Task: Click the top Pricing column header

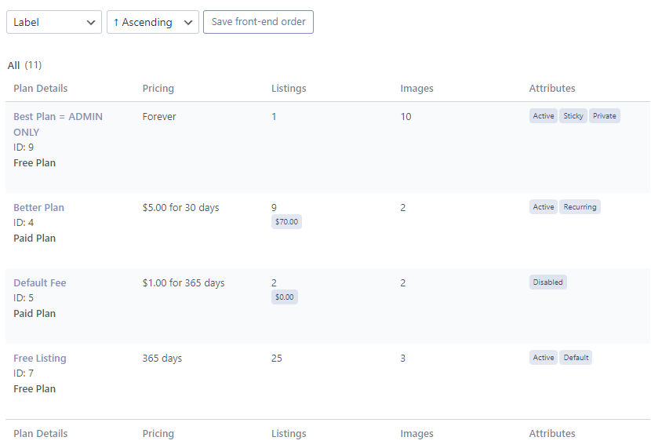Action: click(158, 89)
